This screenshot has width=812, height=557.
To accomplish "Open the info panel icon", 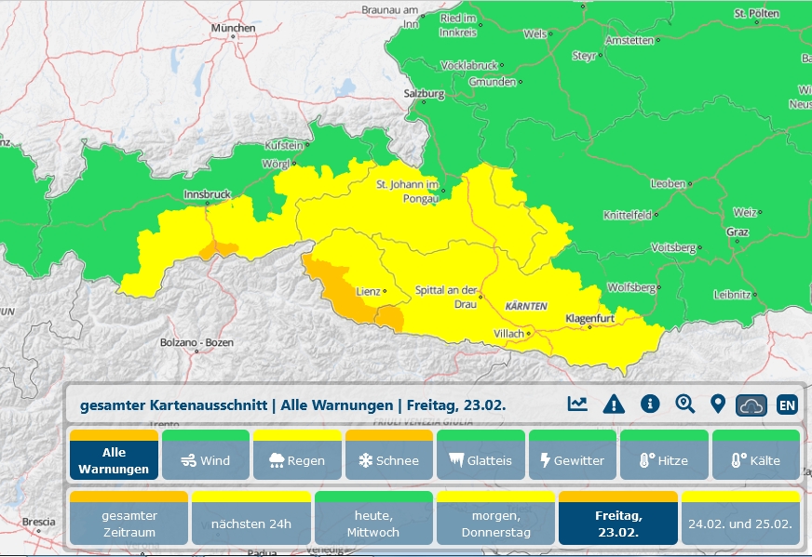I will coord(648,403).
